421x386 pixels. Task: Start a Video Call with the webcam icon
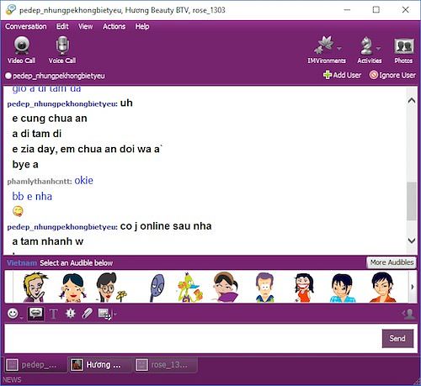22,45
